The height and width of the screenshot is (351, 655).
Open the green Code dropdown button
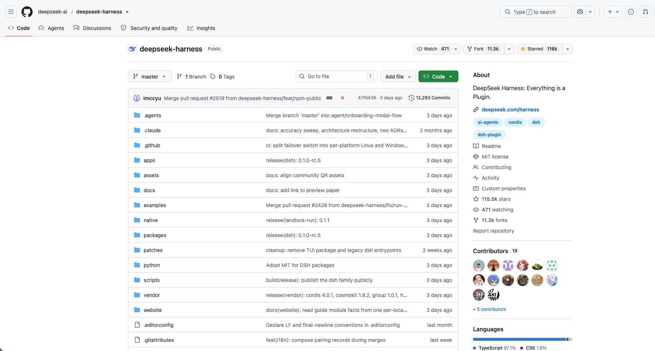coord(438,77)
